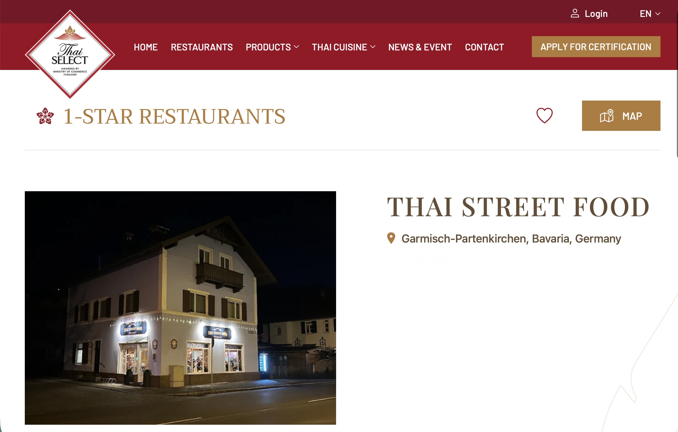Image resolution: width=678 pixels, height=432 pixels.
Task: Go to the Home menu item
Action: point(146,47)
